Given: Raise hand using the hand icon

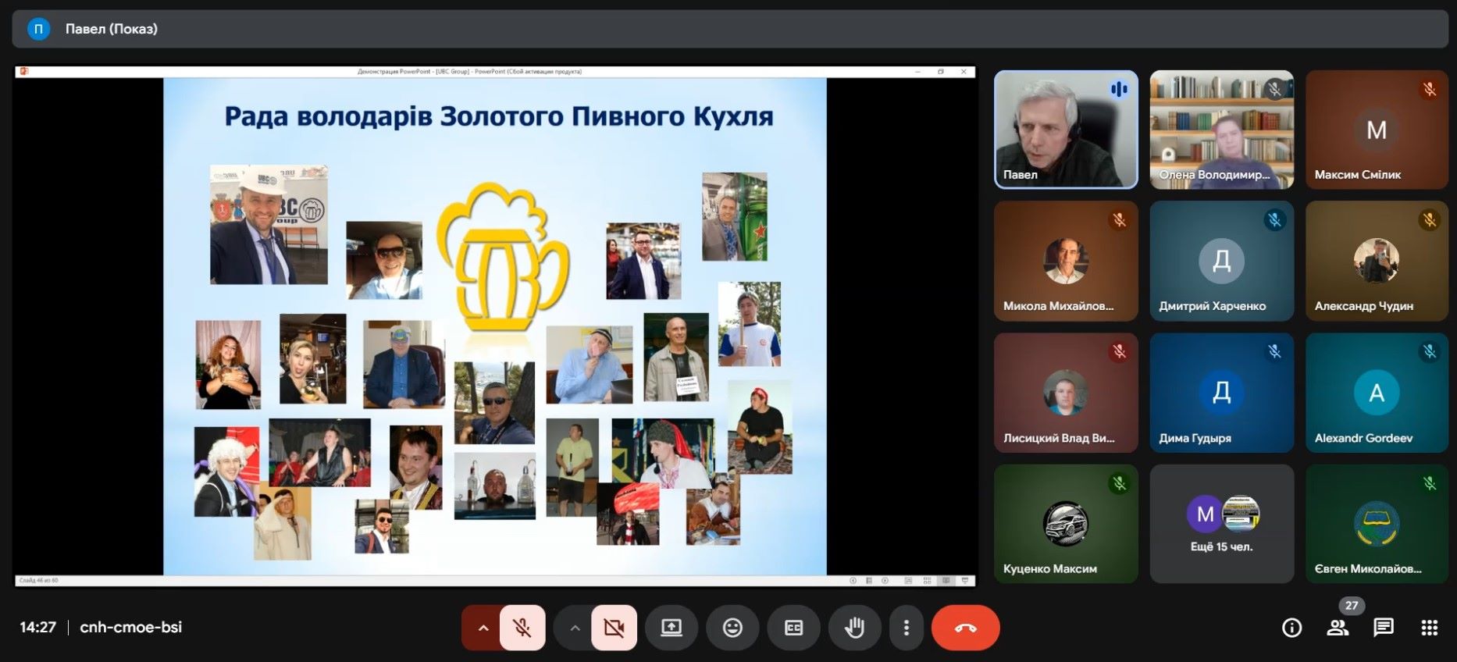Looking at the screenshot, I should pos(854,628).
